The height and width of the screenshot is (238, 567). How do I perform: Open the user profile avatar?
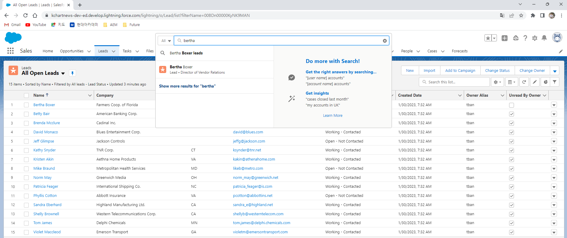click(x=557, y=38)
